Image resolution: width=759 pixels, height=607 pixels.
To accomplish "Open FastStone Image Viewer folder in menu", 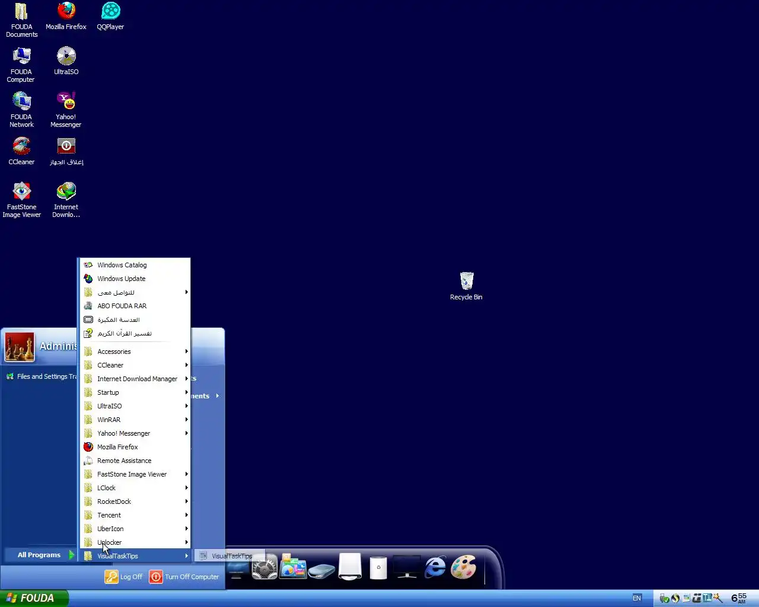I will point(135,474).
